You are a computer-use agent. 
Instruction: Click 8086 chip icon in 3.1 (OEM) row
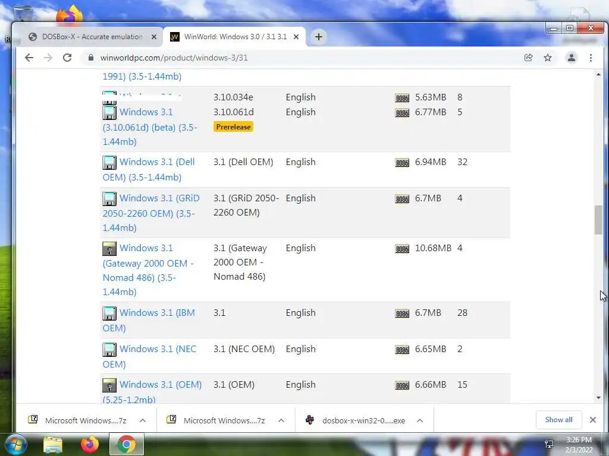pos(402,385)
